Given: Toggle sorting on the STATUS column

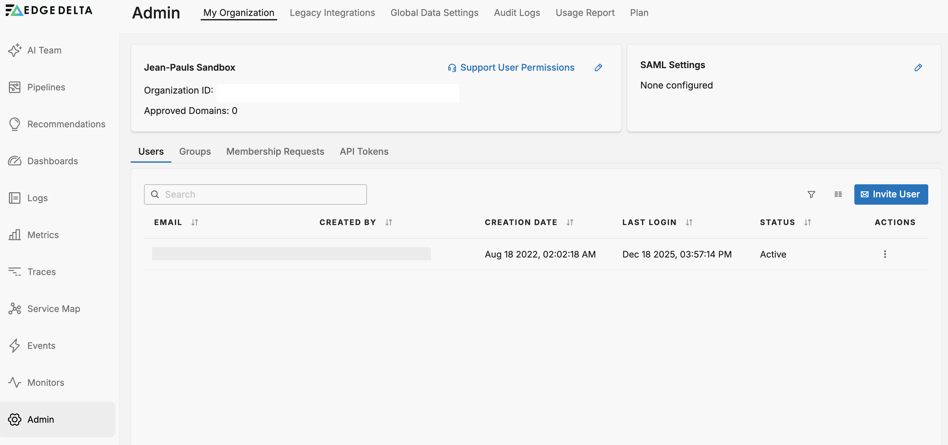Looking at the screenshot, I should (808, 222).
